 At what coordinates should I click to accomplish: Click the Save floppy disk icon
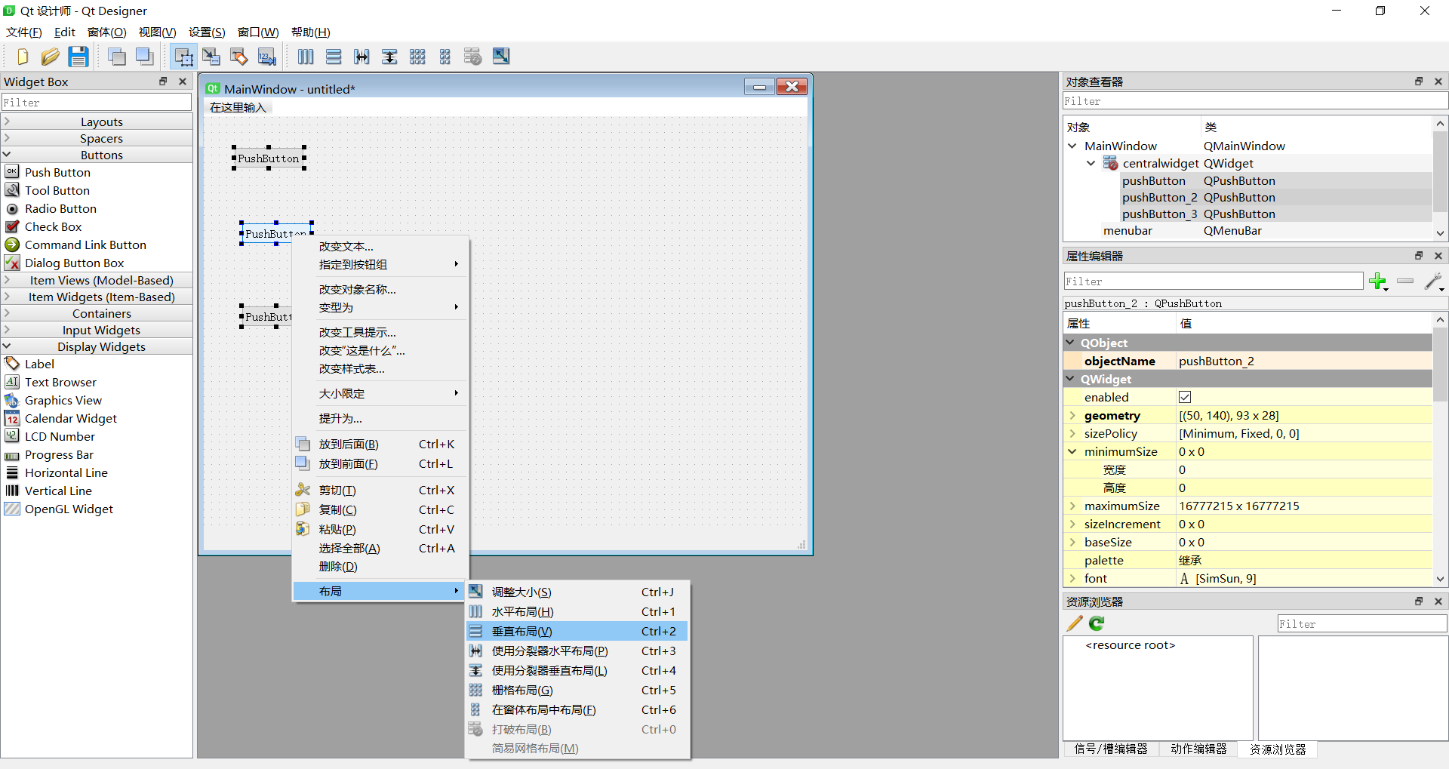pyautogui.click(x=78, y=57)
